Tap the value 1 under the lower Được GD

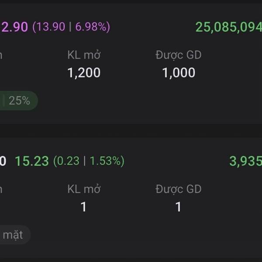pos(179,207)
